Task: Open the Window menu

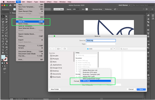Action: 62,2
